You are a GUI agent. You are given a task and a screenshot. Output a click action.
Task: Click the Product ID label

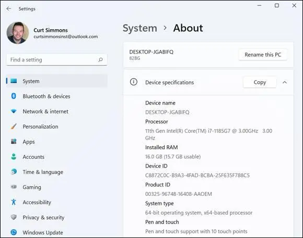click(x=158, y=184)
